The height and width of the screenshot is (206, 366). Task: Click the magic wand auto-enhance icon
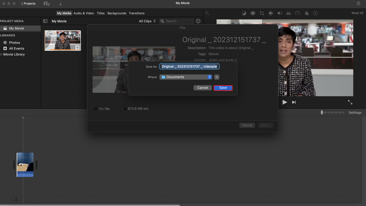coord(207,13)
